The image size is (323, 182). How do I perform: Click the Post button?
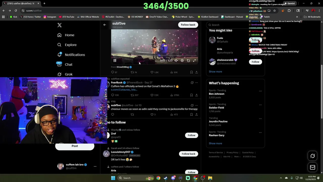pyautogui.click(x=75, y=146)
